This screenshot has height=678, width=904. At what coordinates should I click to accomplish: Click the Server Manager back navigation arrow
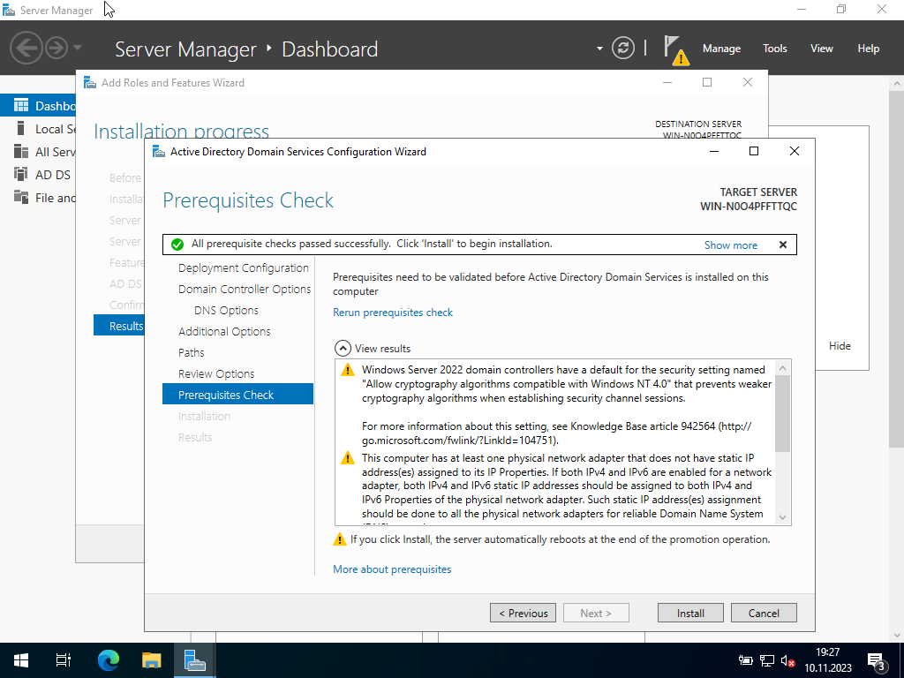26,48
